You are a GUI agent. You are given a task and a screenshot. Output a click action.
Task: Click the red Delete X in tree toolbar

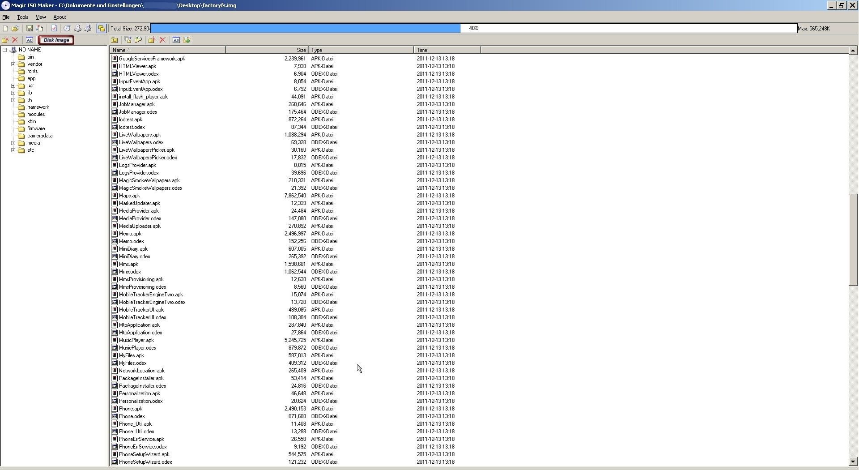pyautogui.click(x=15, y=40)
